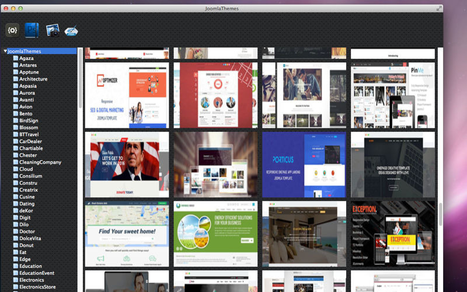Collapse the JoomlaThemes root folder

point(5,51)
